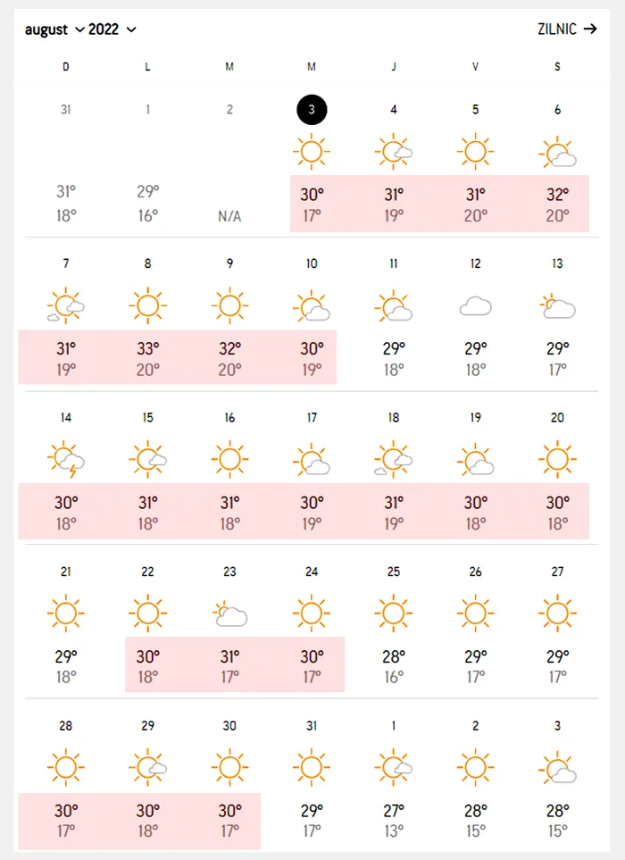Click the arrow next to ZILNIC

589,29
